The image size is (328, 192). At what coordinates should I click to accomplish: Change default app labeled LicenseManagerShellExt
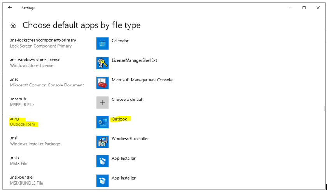click(134, 60)
